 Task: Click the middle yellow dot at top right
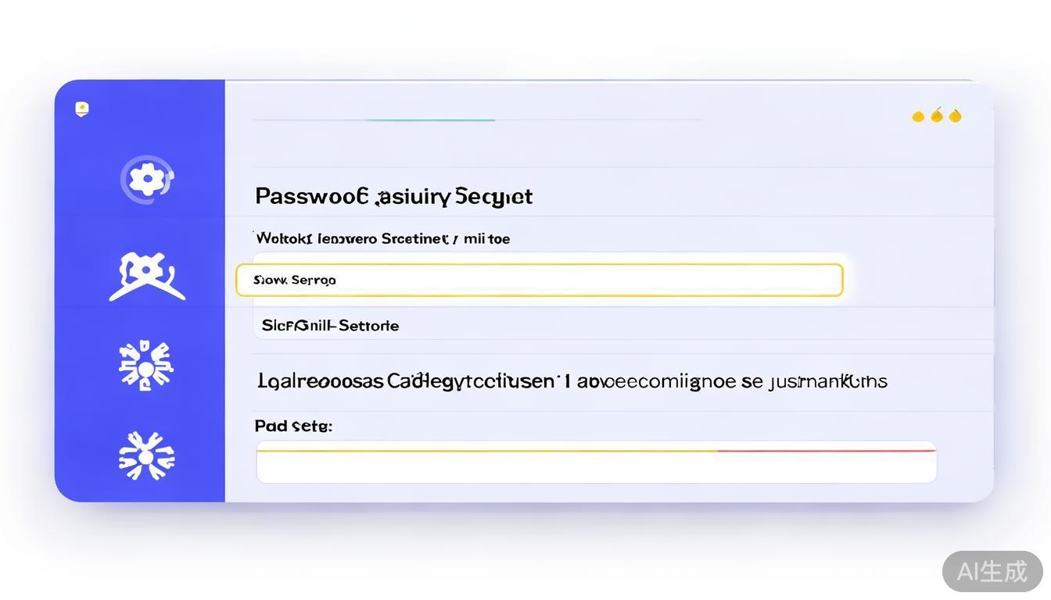click(x=937, y=116)
